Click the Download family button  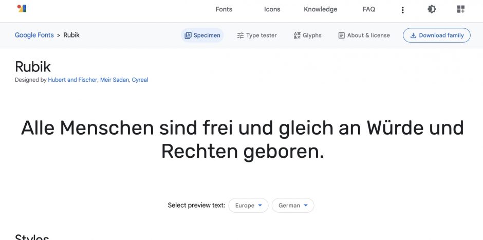click(x=436, y=35)
